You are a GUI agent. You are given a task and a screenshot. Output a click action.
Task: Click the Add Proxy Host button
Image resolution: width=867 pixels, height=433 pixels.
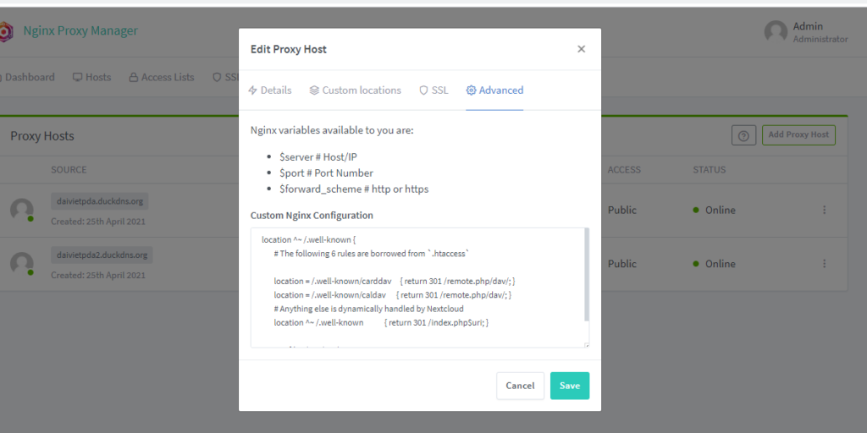(x=798, y=134)
